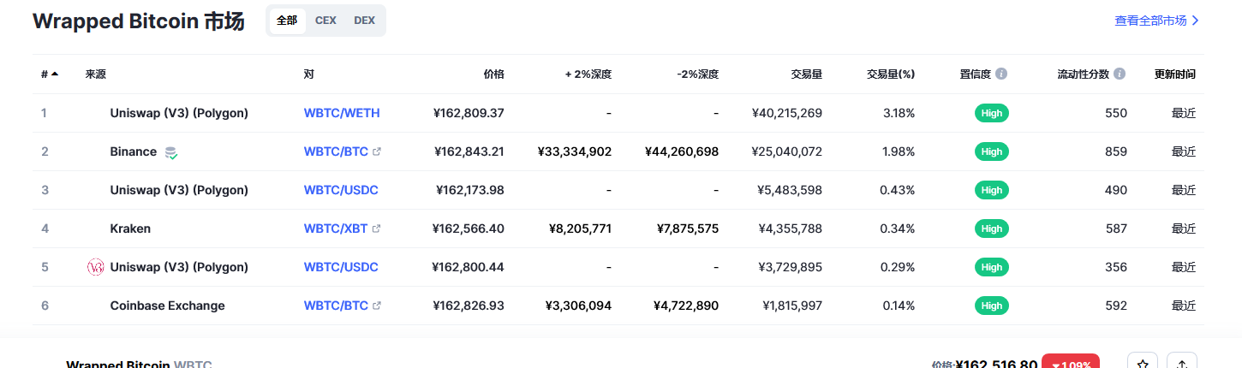
Task: Open external link icon beside Coinbase WBTC/BTC
Action: click(x=377, y=306)
